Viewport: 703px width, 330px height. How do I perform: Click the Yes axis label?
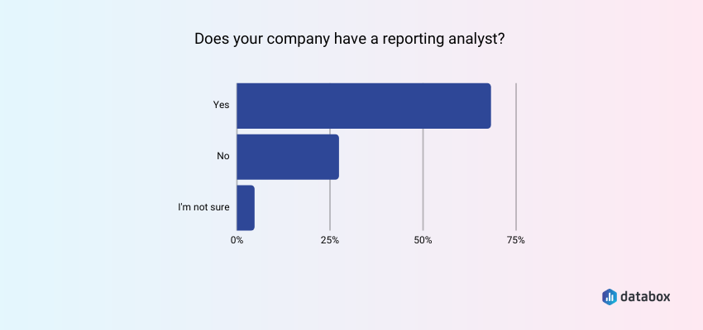point(221,106)
